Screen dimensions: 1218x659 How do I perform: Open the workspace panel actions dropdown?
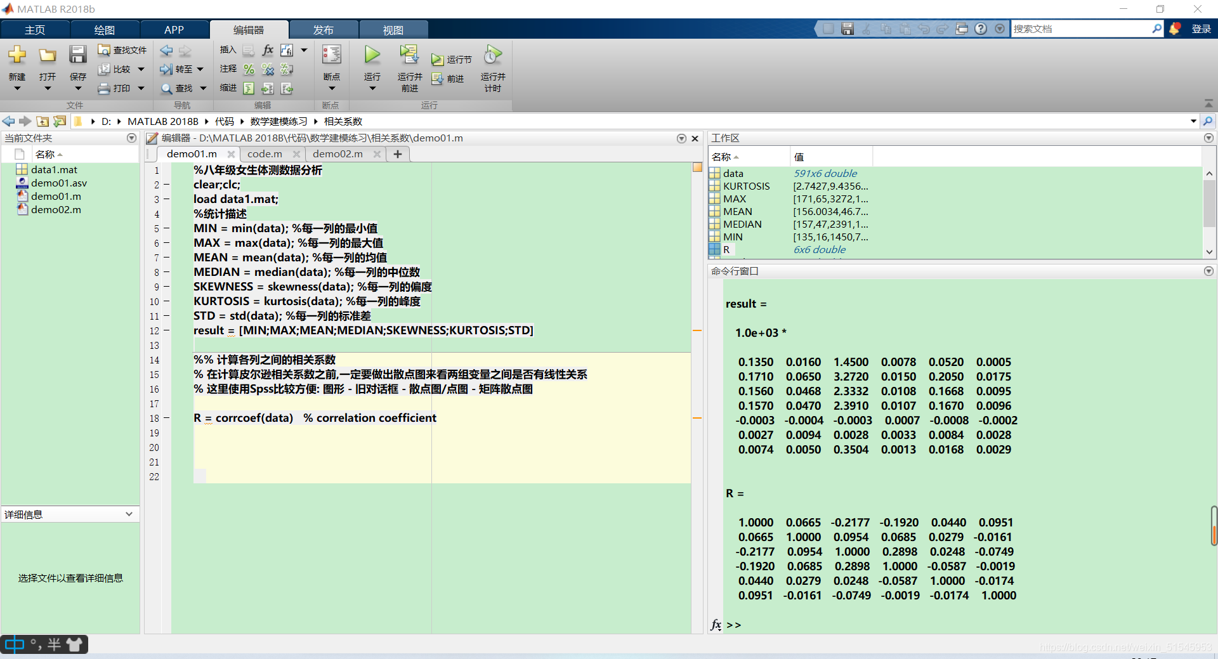tap(1208, 138)
